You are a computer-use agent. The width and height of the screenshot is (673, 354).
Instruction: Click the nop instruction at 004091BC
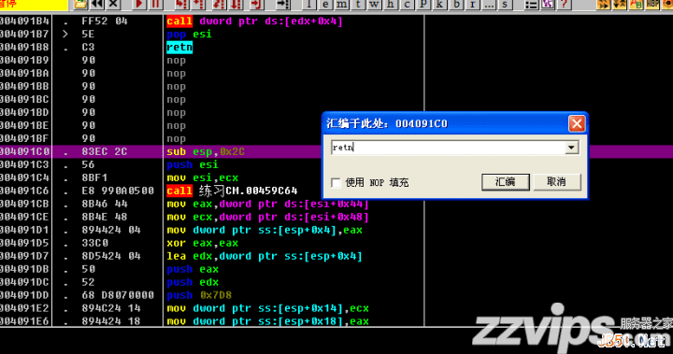tap(176, 100)
